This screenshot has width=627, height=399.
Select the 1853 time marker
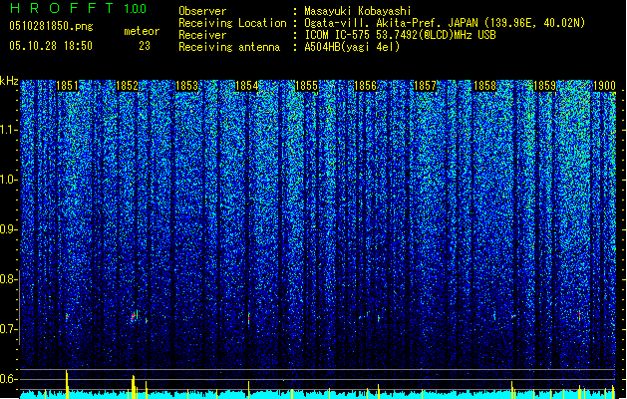[186, 86]
